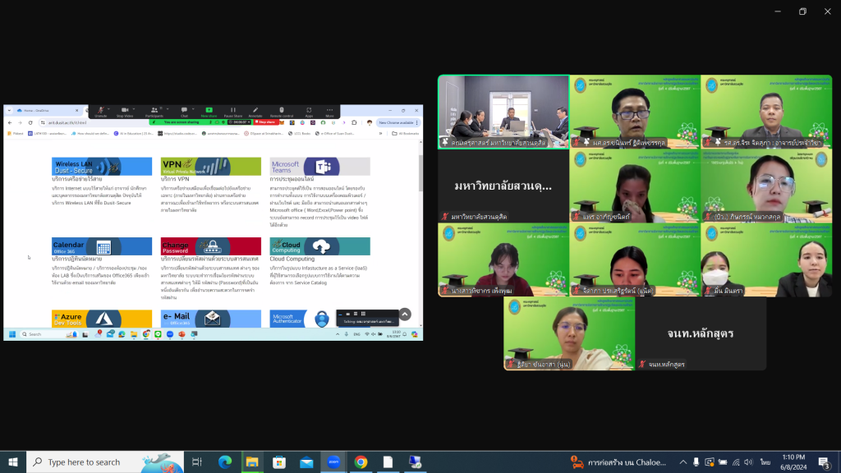Open the Windows Start menu
The height and width of the screenshot is (473, 841).
[12, 462]
